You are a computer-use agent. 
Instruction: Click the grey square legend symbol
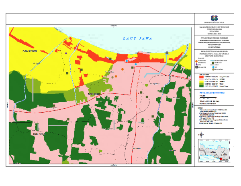coord(196,66)
